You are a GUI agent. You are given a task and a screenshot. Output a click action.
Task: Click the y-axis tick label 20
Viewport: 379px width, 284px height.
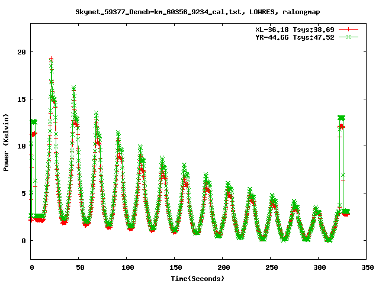pyautogui.click(x=21, y=51)
